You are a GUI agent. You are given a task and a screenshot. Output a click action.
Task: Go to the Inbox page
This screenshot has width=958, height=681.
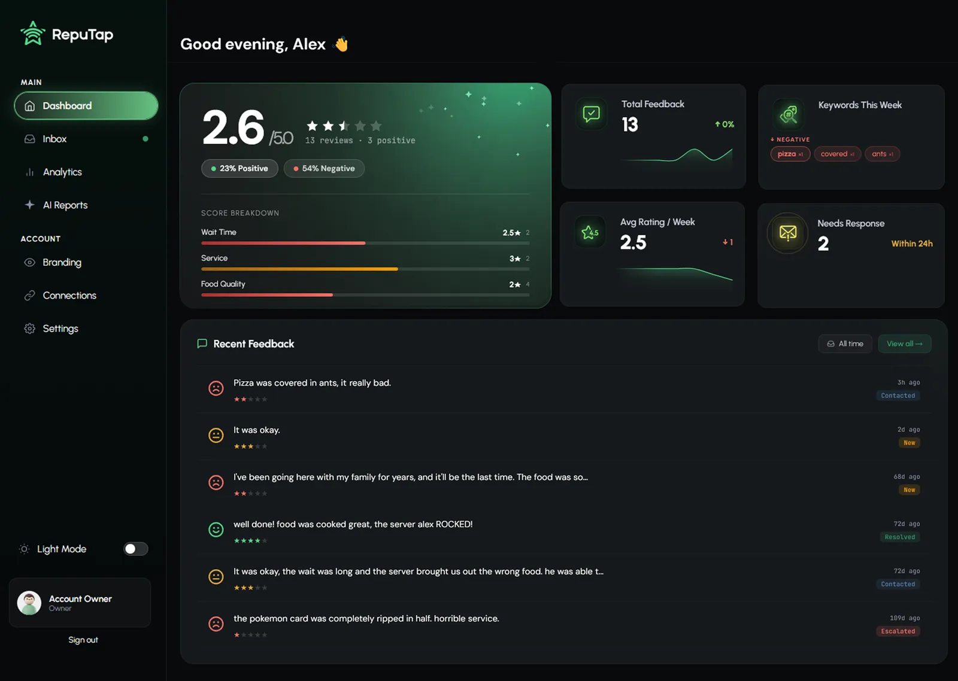point(86,139)
